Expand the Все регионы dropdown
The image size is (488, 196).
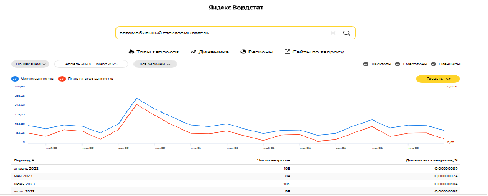155,64
